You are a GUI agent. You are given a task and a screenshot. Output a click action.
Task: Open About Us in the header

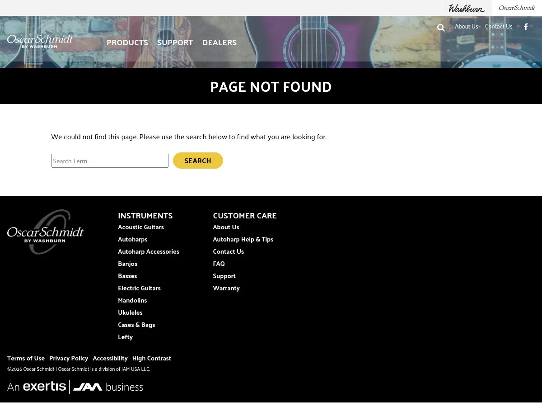click(466, 26)
